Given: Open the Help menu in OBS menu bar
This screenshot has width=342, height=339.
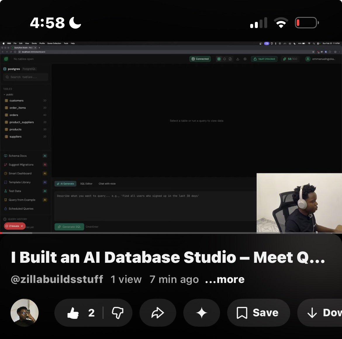Looking at the screenshot, I should click(x=72, y=43).
